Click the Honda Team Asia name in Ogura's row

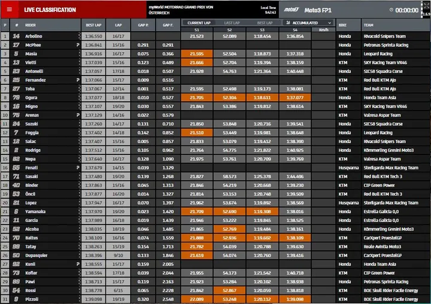(380, 98)
